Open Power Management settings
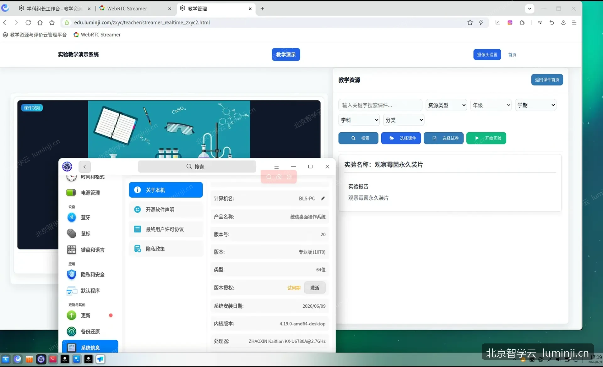Viewport: 603px width, 367px height. (91, 193)
